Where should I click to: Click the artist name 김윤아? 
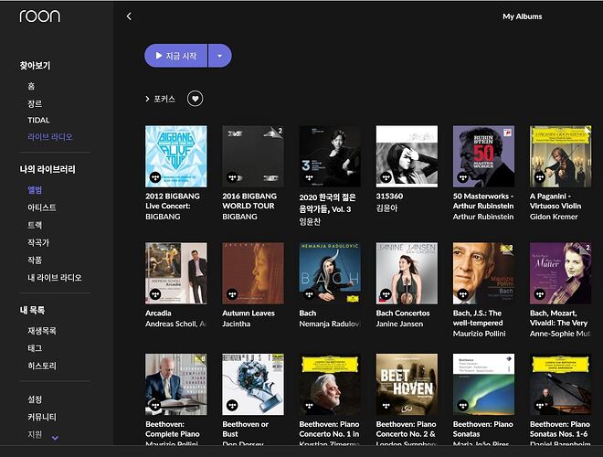coord(386,208)
